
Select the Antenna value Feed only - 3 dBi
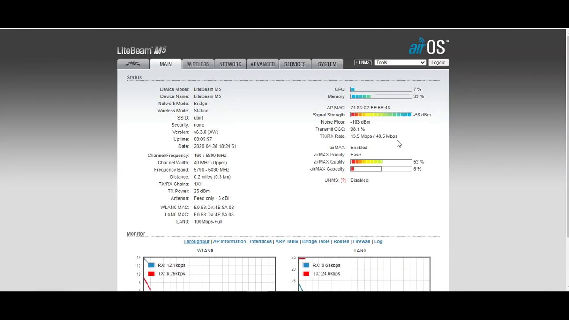(x=211, y=198)
